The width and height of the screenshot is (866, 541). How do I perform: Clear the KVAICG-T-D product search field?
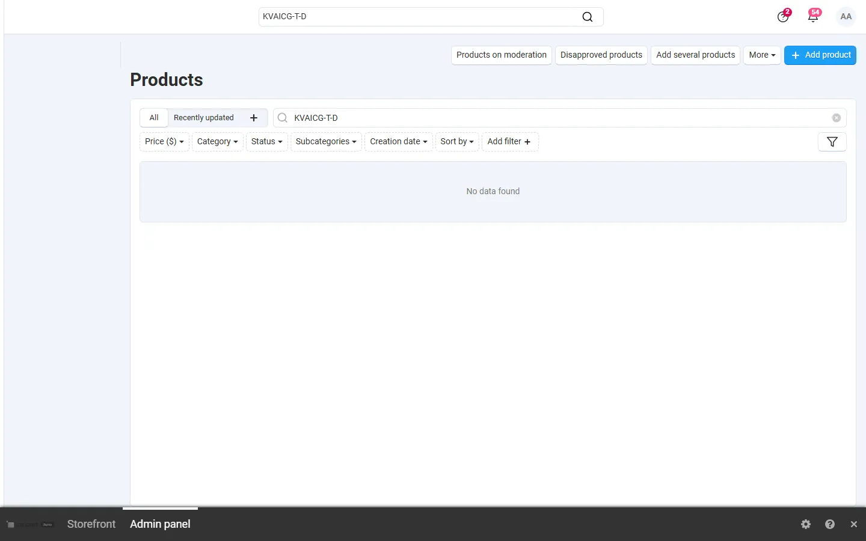click(x=836, y=118)
